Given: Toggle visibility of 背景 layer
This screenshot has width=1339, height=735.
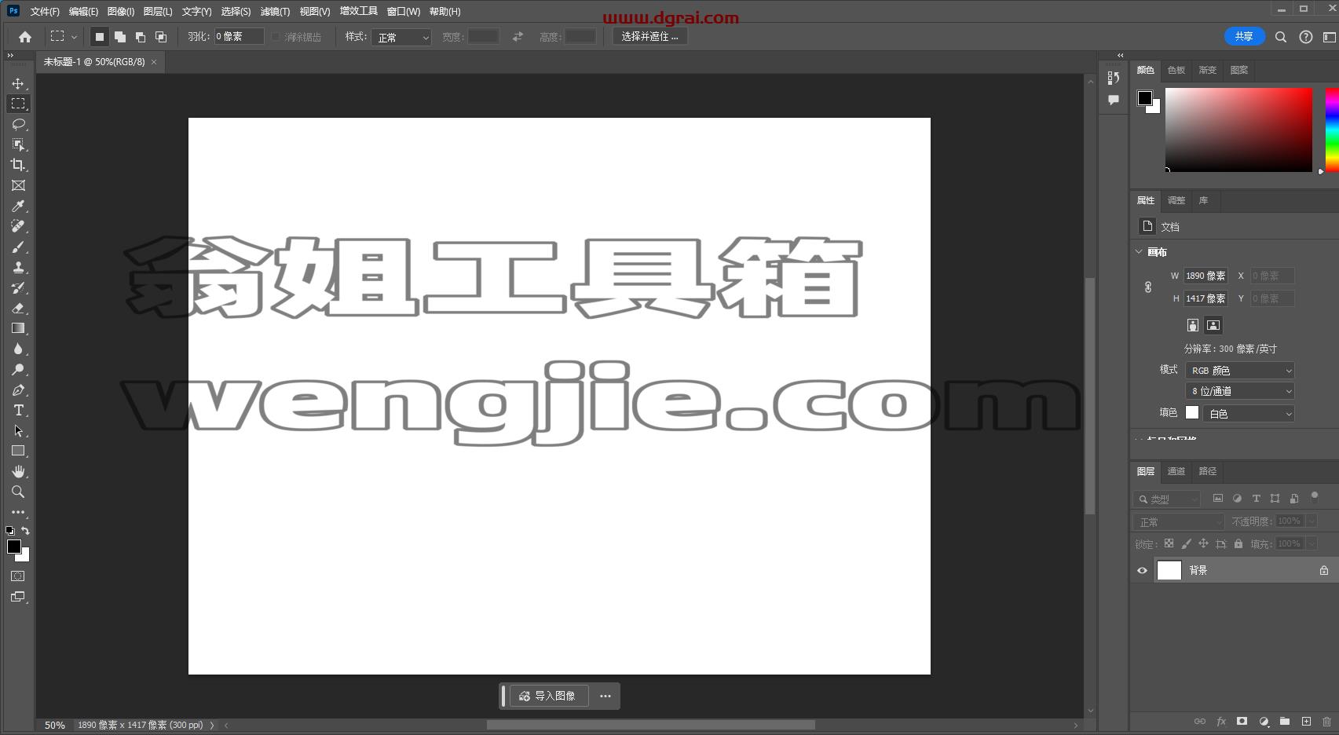Looking at the screenshot, I should coord(1143,571).
